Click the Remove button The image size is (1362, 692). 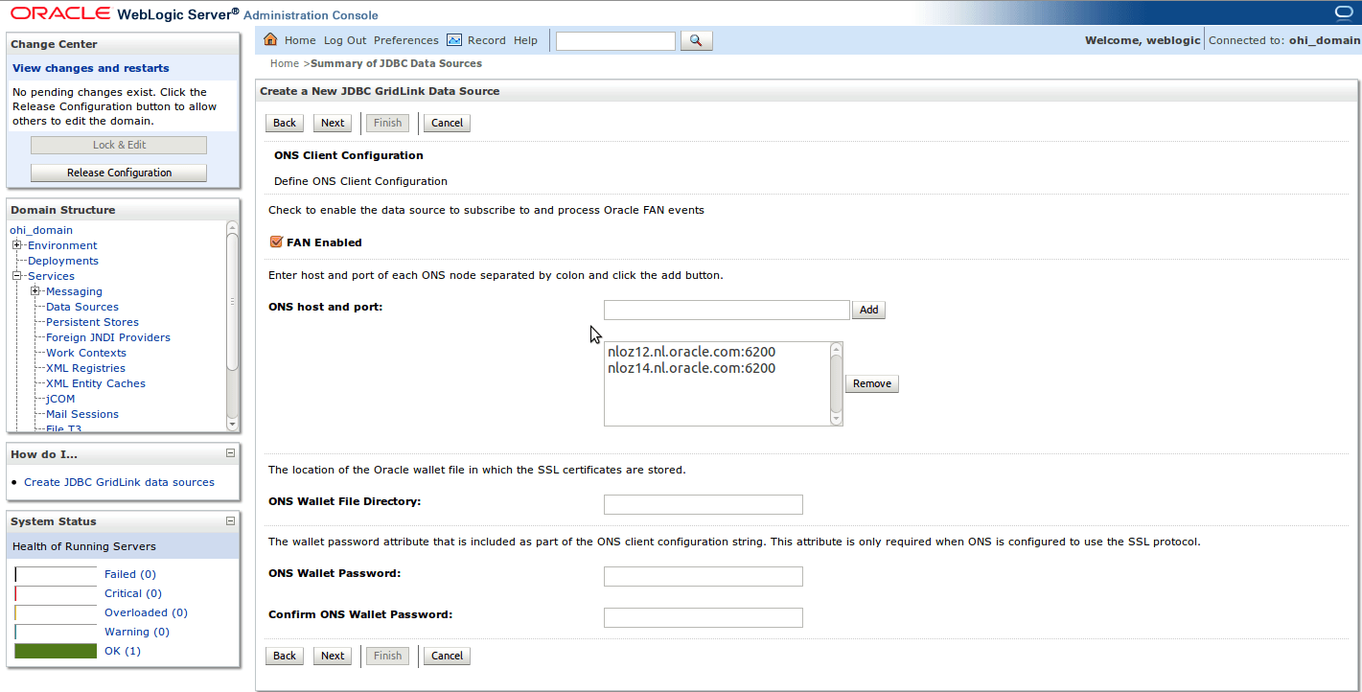click(x=872, y=383)
